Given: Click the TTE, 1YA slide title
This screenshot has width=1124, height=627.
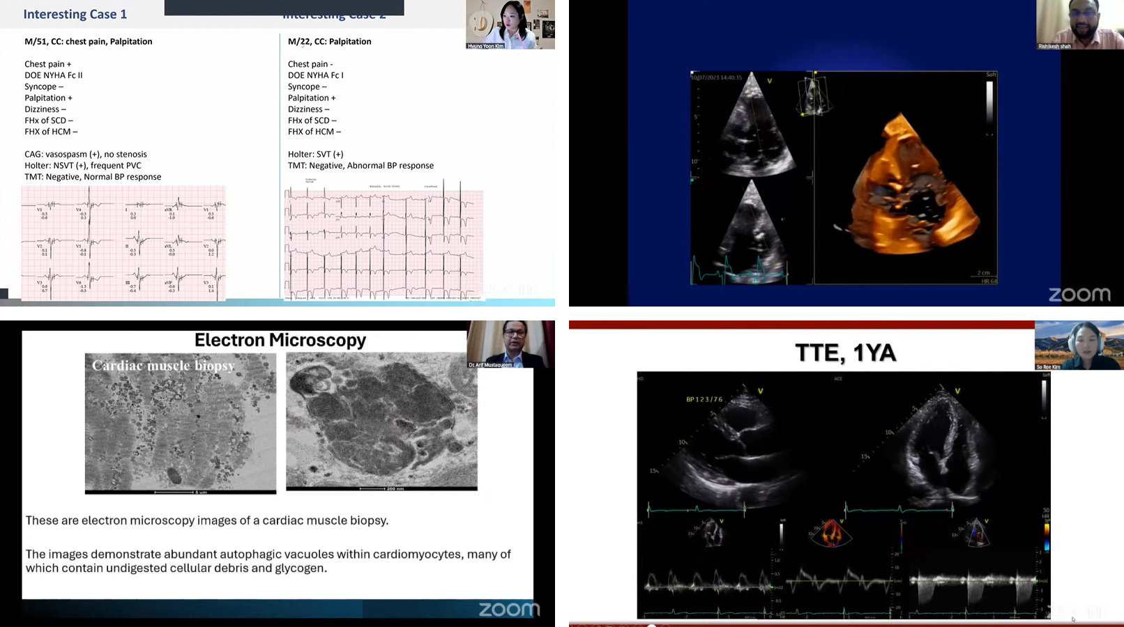Looking at the screenshot, I should tap(845, 353).
